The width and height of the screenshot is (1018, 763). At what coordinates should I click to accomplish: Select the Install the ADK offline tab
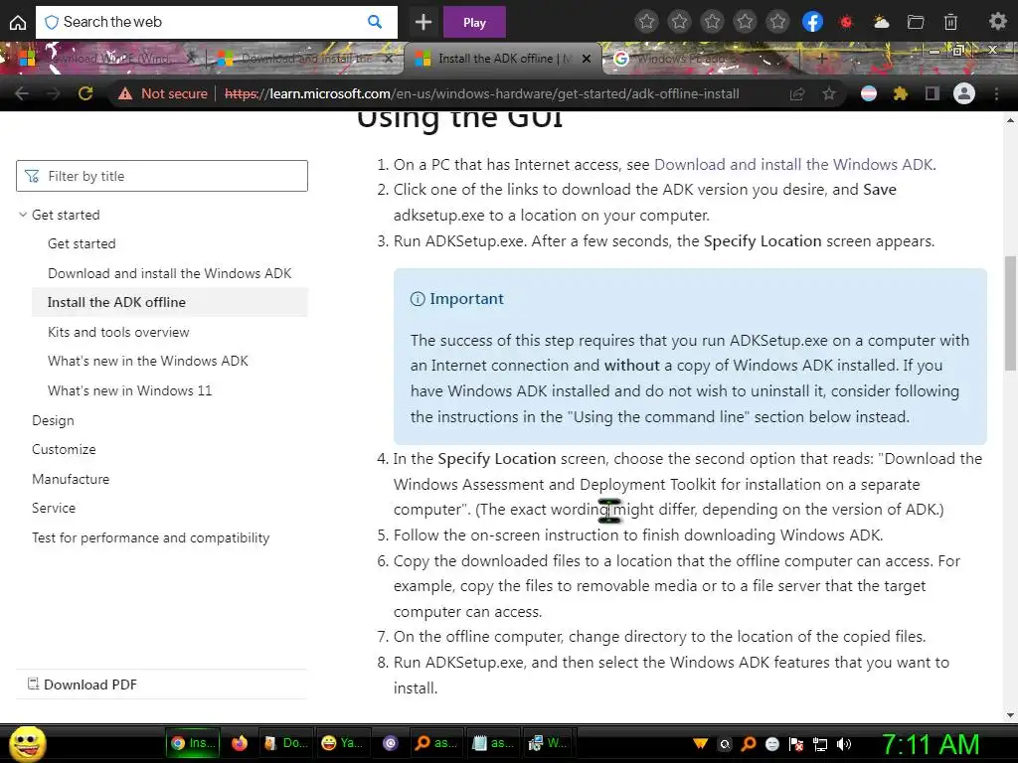point(505,59)
